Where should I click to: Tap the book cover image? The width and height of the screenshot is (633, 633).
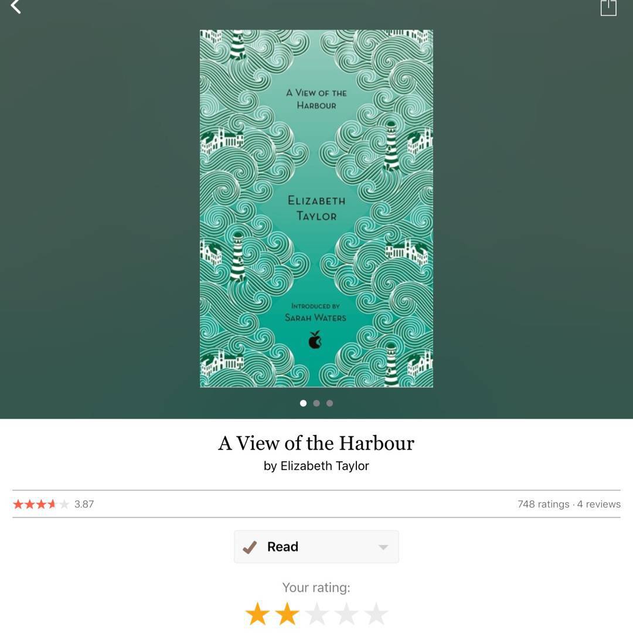316,209
